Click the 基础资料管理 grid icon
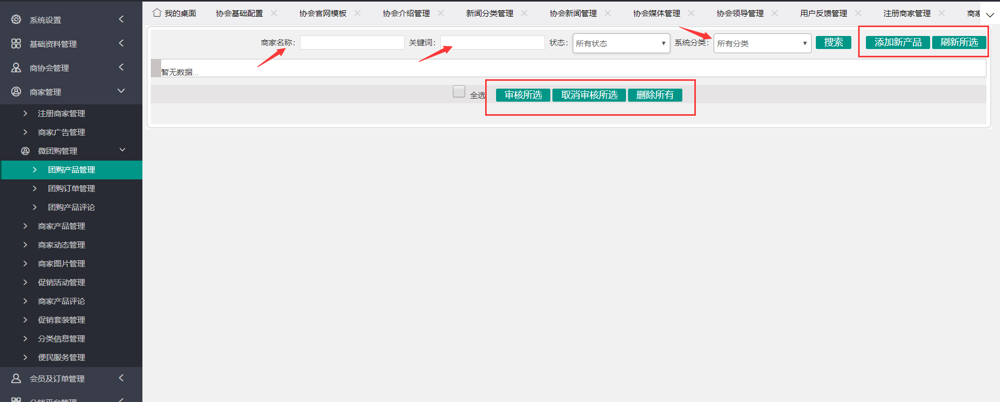Screen dimensions: 1000x402 pos(16,44)
